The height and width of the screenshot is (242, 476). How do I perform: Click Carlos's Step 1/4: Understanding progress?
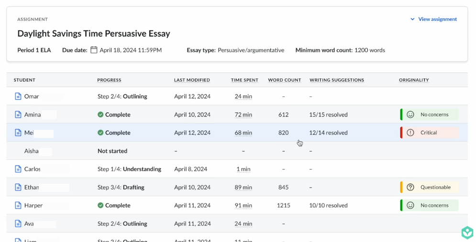129,169
